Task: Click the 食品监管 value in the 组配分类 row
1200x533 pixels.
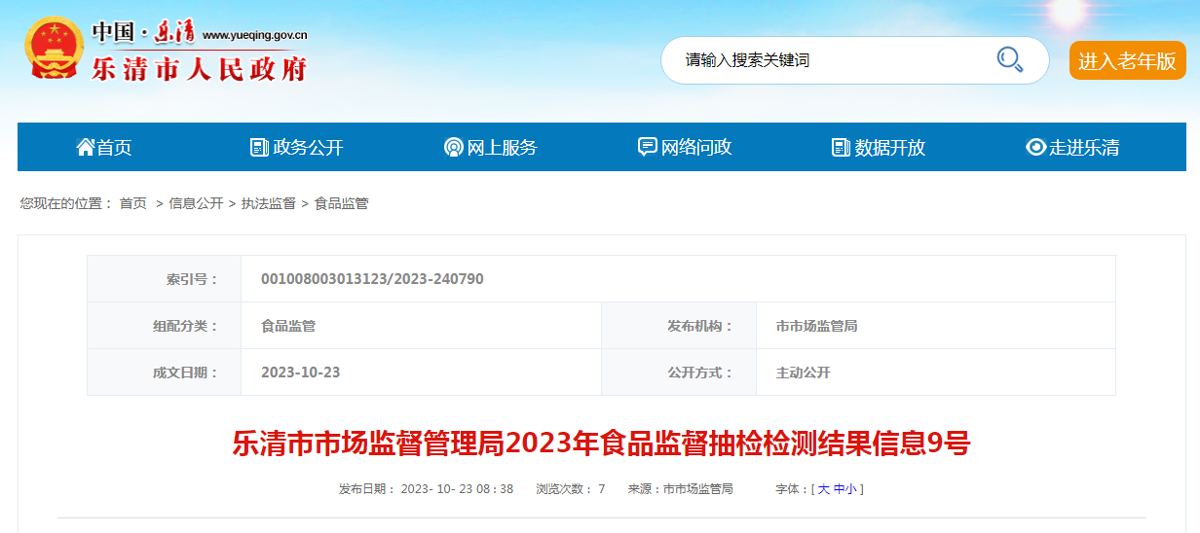Action: pyautogui.click(x=288, y=326)
